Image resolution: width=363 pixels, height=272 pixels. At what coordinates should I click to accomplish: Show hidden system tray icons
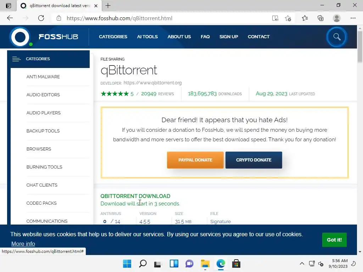tap(302, 263)
